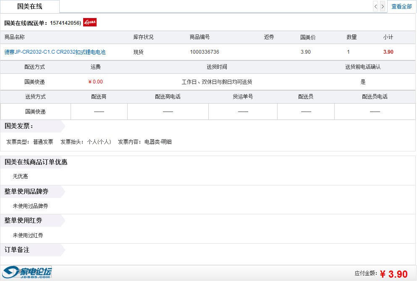417x281 pixels.
Task: Click the 无优惠 text
Action: [x=21, y=176]
